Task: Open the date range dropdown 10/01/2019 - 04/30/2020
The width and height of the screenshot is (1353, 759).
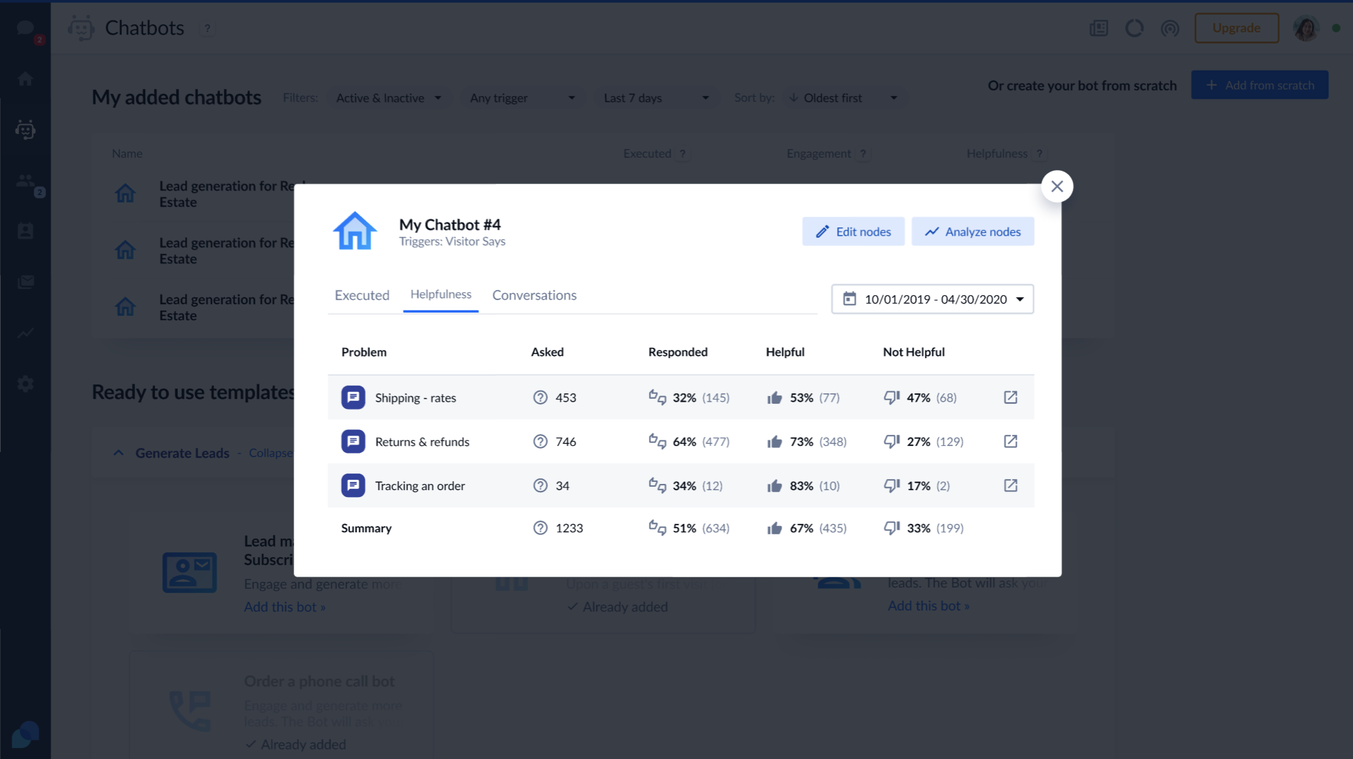Action: [932, 299]
